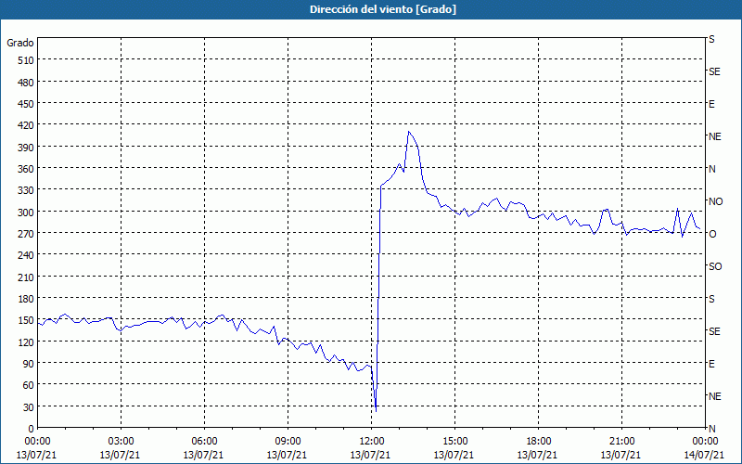
Task: Click compass label 'E' level with 450
Action: pyautogui.click(x=711, y=104)
